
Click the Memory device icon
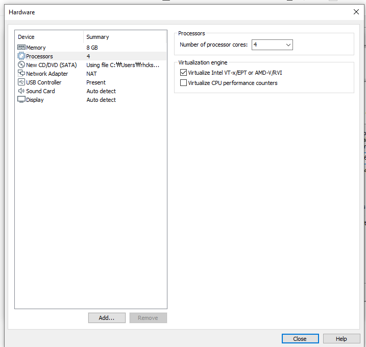point(21,47)
